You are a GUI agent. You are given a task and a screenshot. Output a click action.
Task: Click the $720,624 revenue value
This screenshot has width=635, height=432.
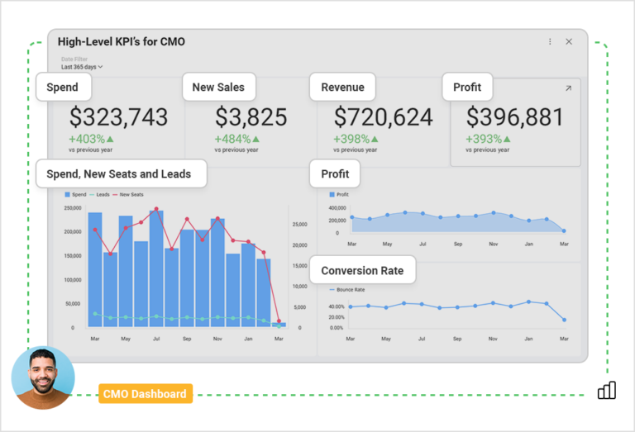pos(383,117)
